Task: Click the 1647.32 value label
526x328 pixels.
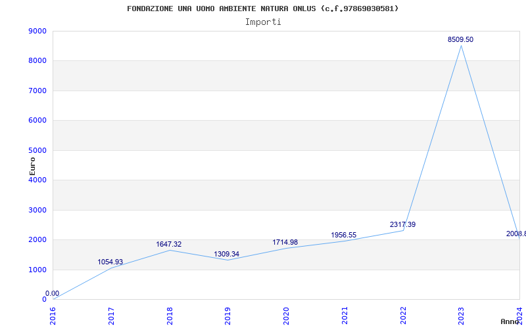Action: pos(169,245)
